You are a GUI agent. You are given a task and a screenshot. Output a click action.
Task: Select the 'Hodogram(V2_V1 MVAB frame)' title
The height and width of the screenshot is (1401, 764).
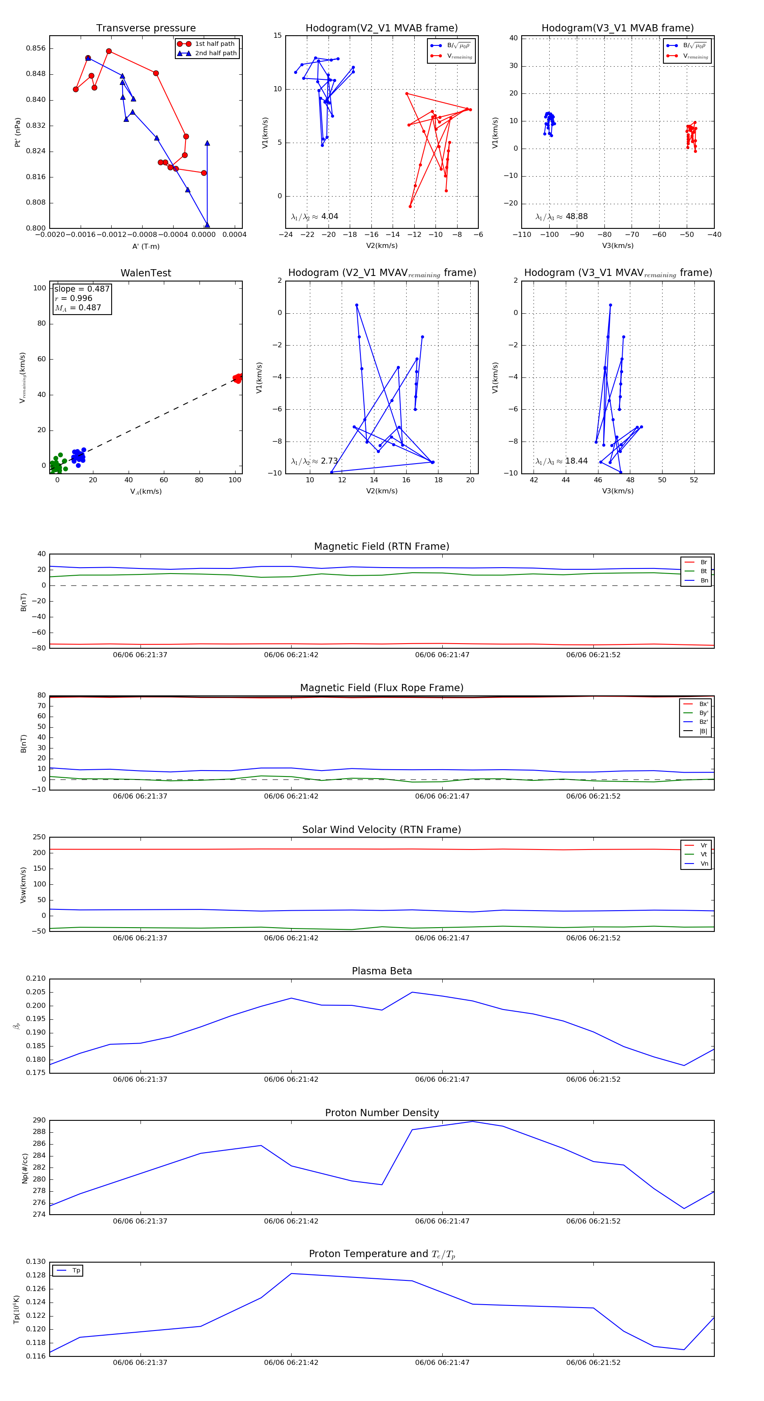click(382, 28)
